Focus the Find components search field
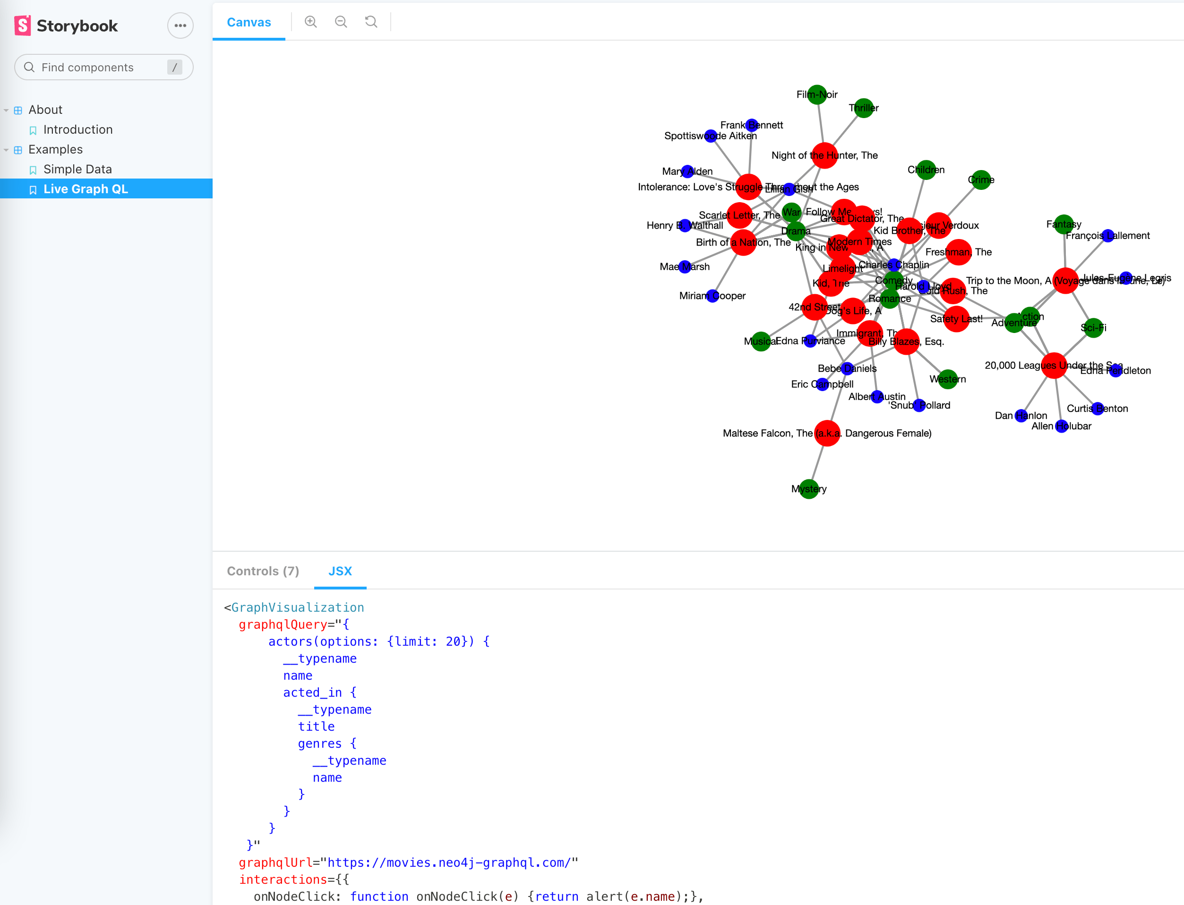The image size is (1184, 905). pyautogui.click(x=103, y=67)
